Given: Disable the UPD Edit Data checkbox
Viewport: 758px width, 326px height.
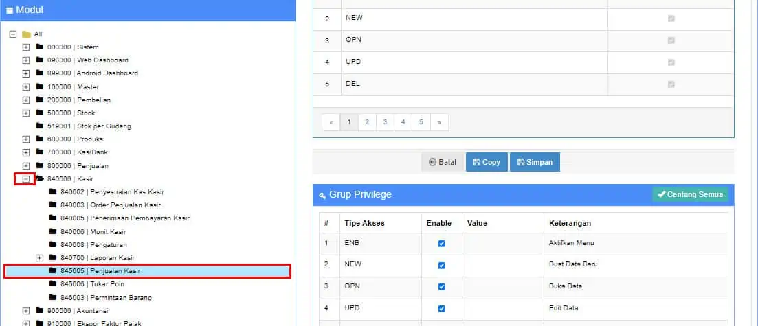Looking at the screenshot, I should click(441, 310).
